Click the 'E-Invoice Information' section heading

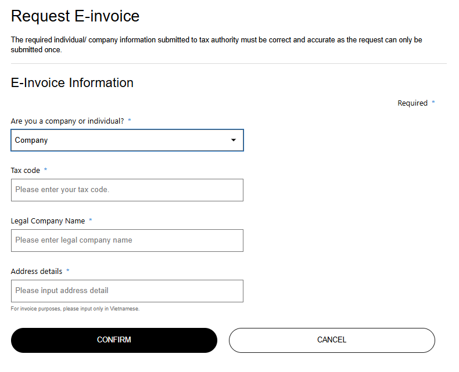(x=72, y=82)
